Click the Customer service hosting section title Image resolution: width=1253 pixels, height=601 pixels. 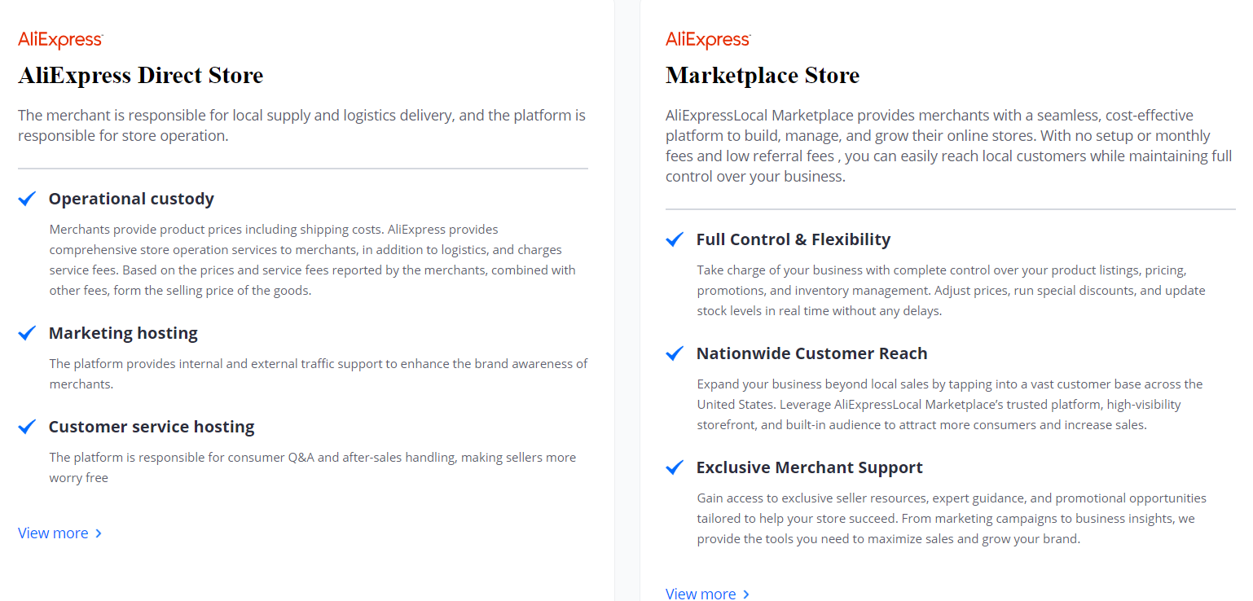point(152,426)
